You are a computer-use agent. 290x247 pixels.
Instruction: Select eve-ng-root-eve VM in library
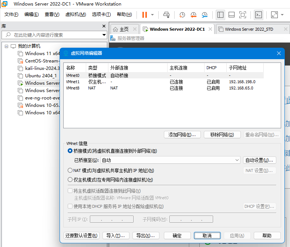point(39,98)
